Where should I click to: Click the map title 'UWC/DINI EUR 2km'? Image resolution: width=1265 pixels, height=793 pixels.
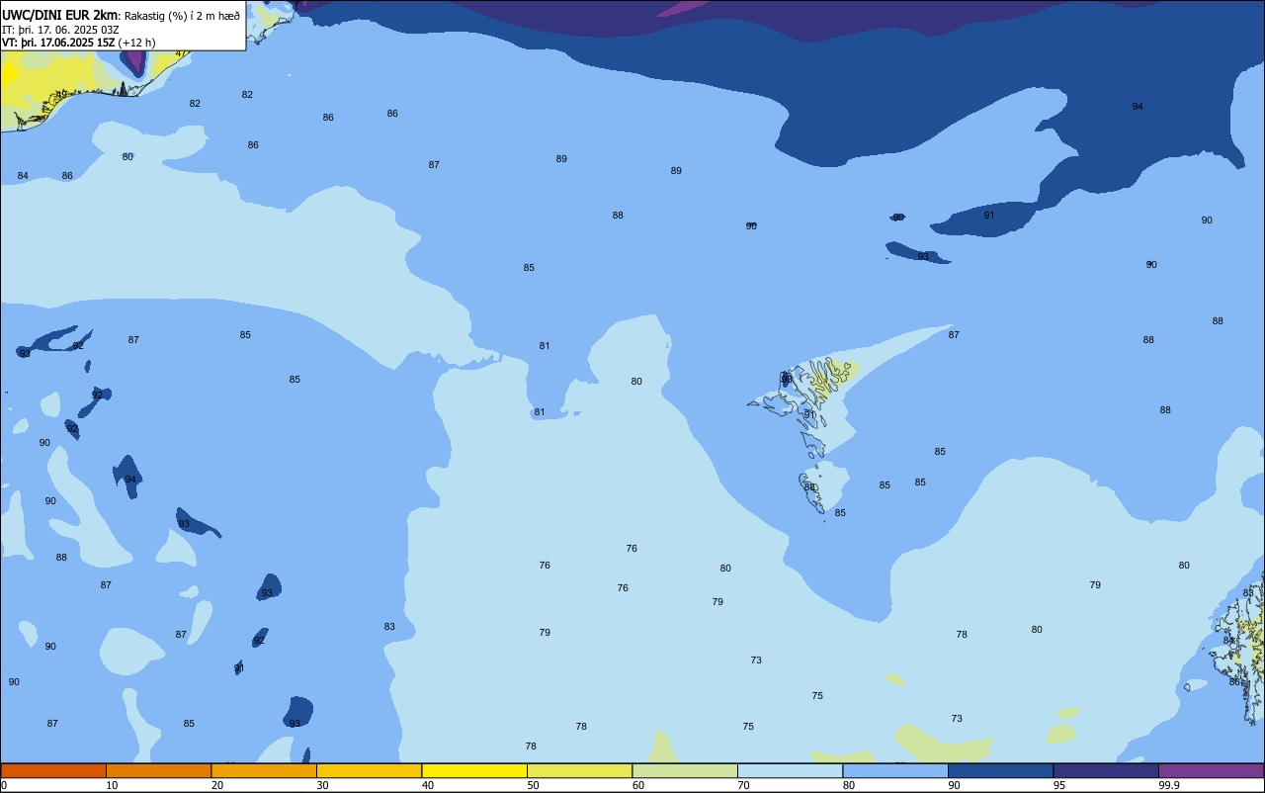[60, 15]
